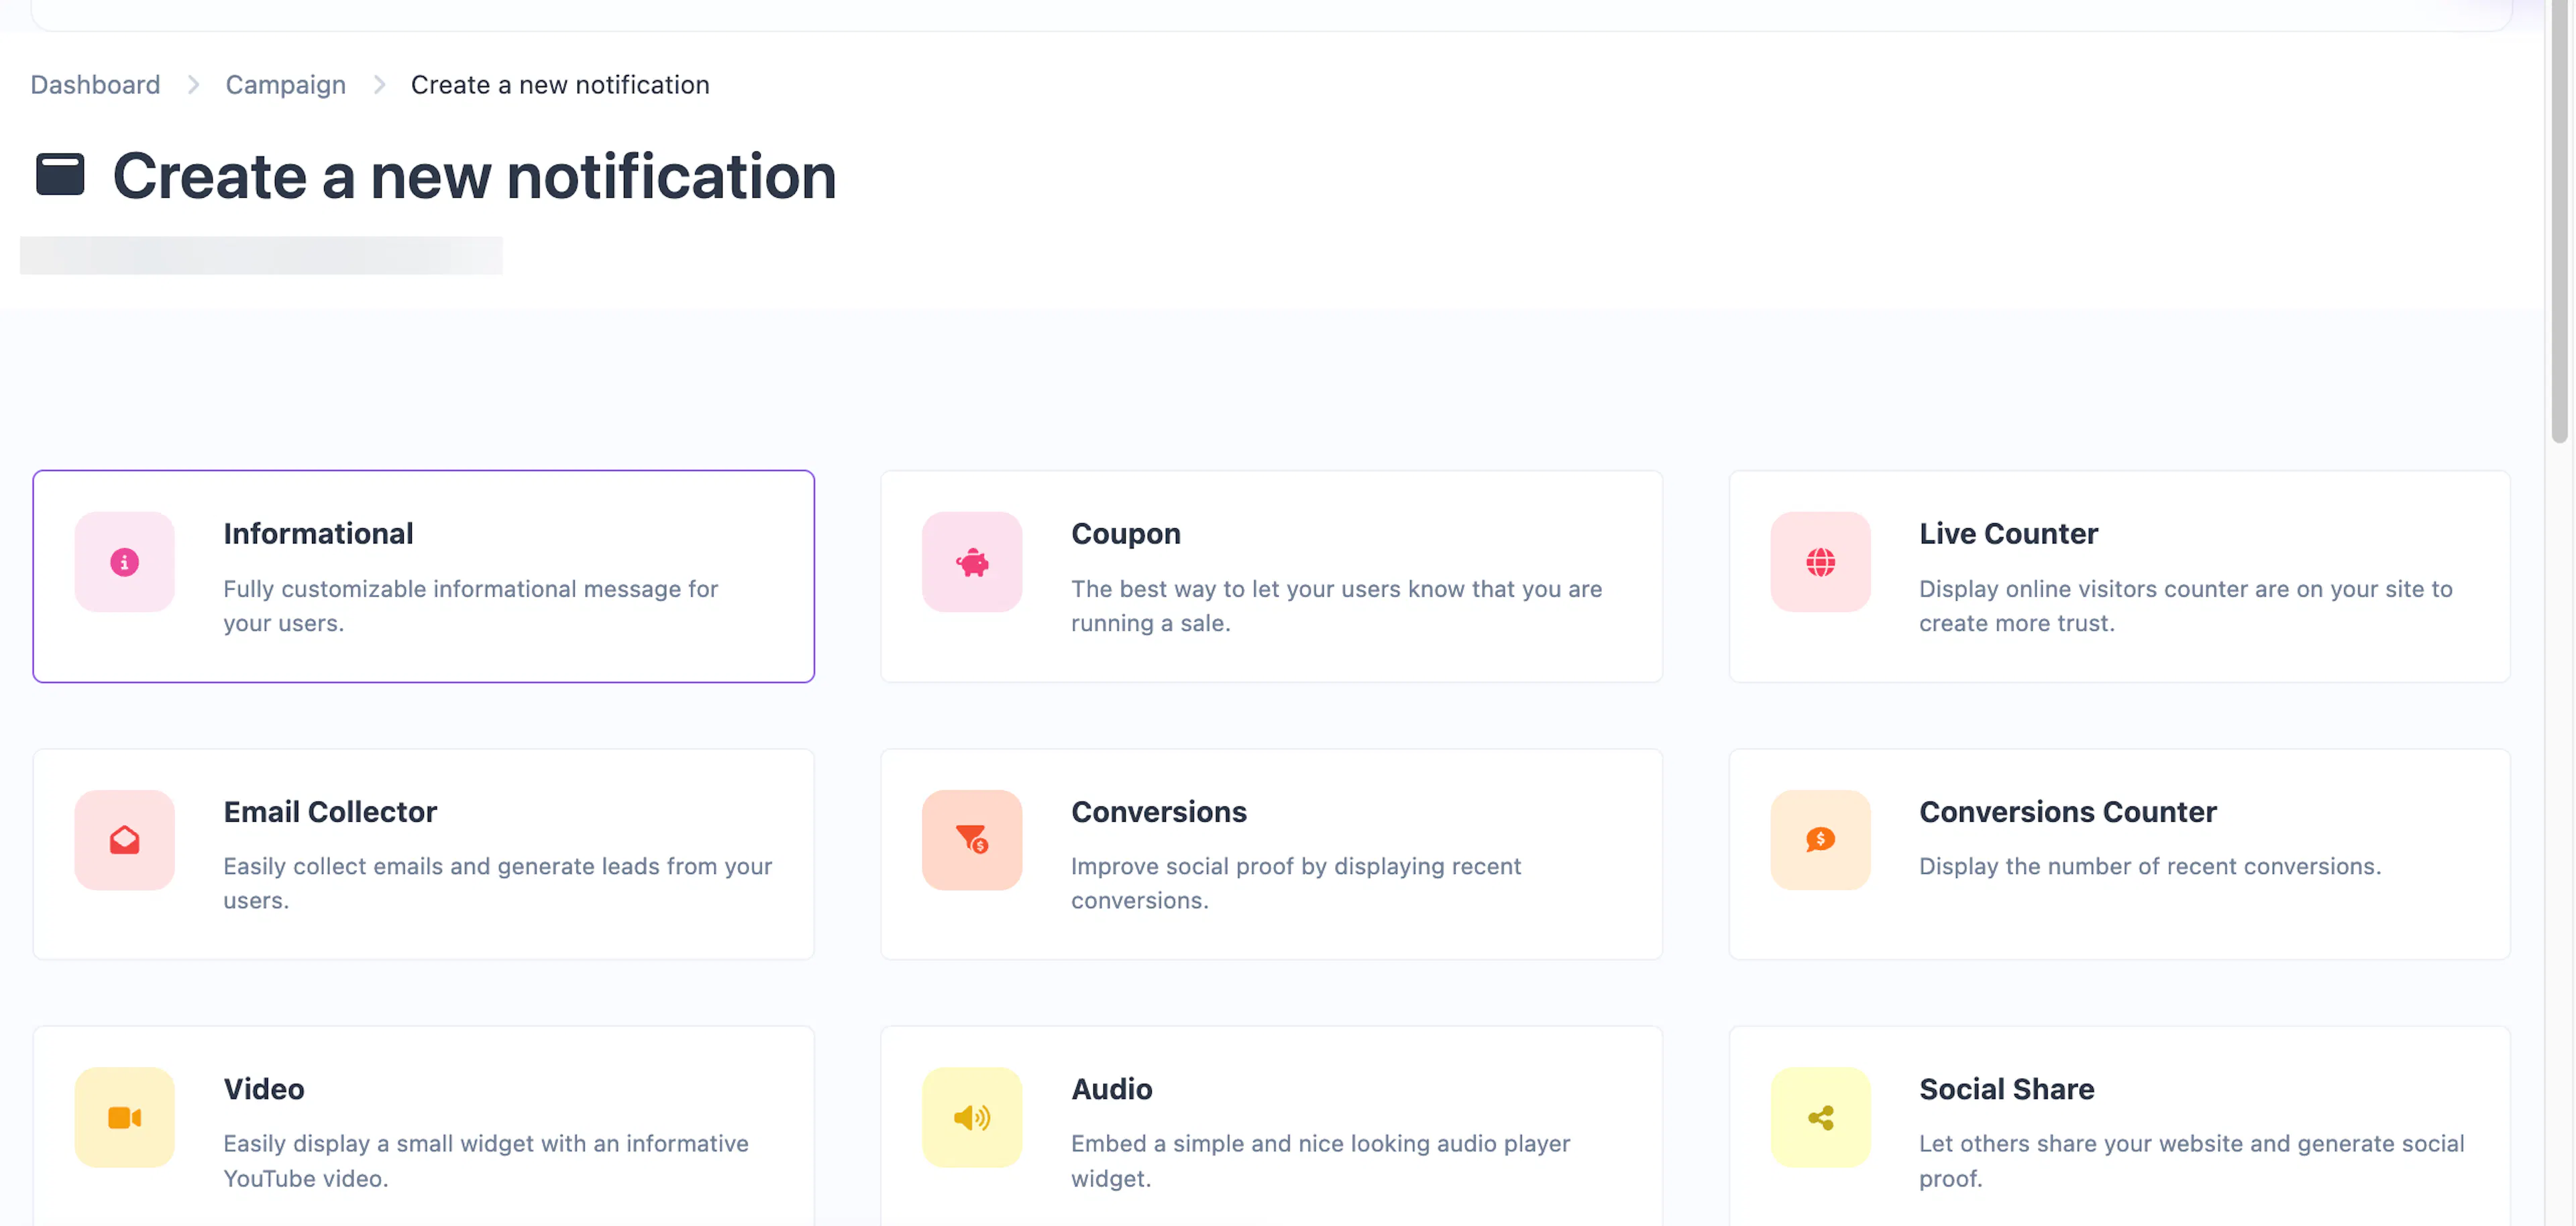Click the Video camera icon

124,1117
